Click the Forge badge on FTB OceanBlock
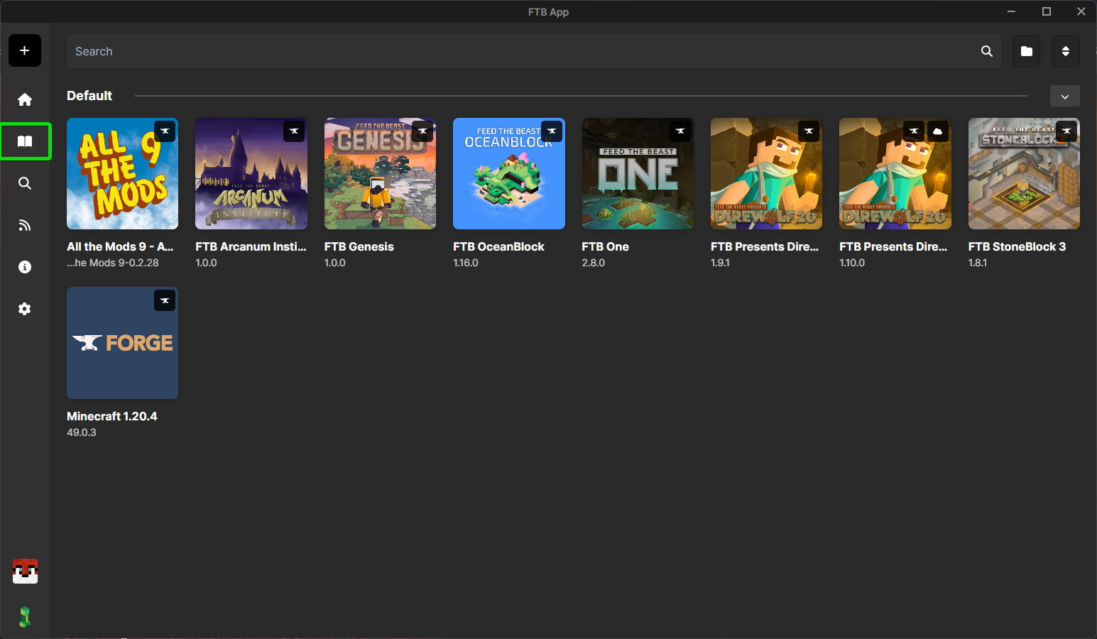This screenshot has height=639, width=1097. (x=552, y=131)
